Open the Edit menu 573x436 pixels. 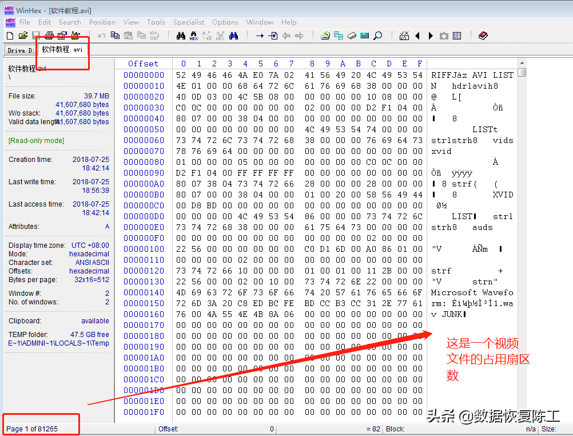click(45, 22)
